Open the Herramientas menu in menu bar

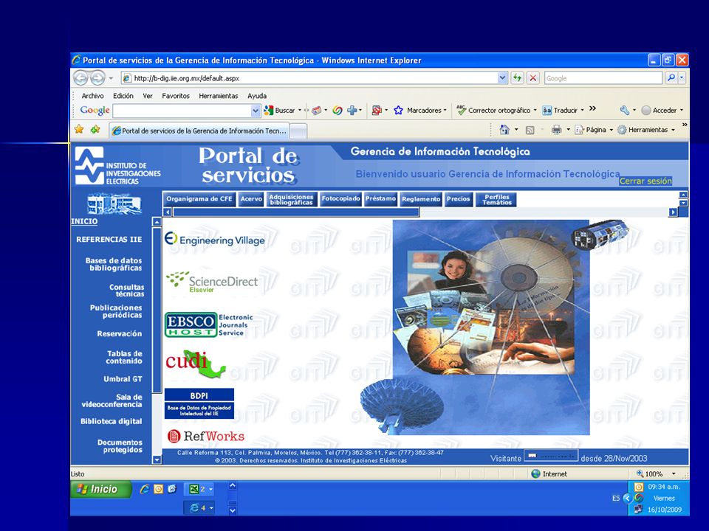pyautogui.click(x=219, y=96)
